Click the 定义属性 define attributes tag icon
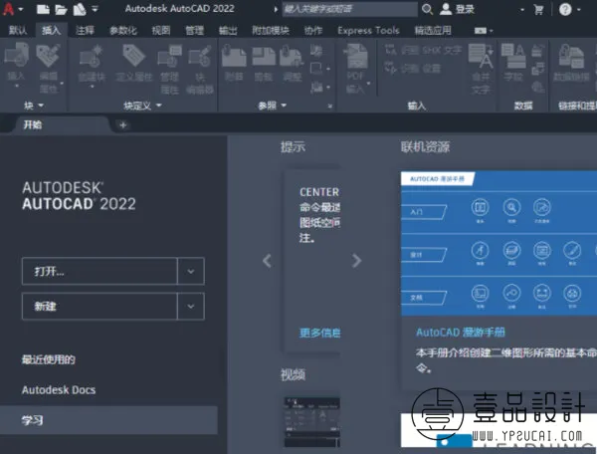 [x=133, y=55]
